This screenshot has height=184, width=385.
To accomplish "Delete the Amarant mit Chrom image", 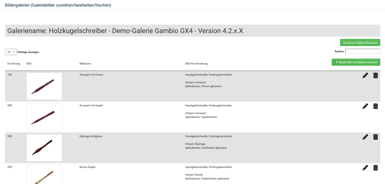I will (375, 75).
